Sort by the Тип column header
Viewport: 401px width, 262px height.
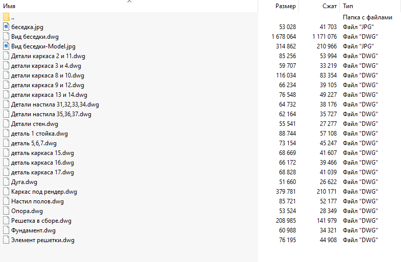pos(348,6)
